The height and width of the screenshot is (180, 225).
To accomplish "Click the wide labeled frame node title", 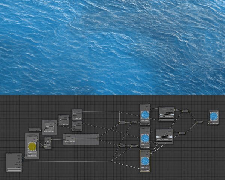I will coord(81,135).
